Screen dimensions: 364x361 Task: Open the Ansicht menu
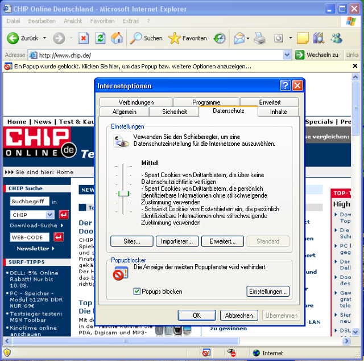pos(73,21)
